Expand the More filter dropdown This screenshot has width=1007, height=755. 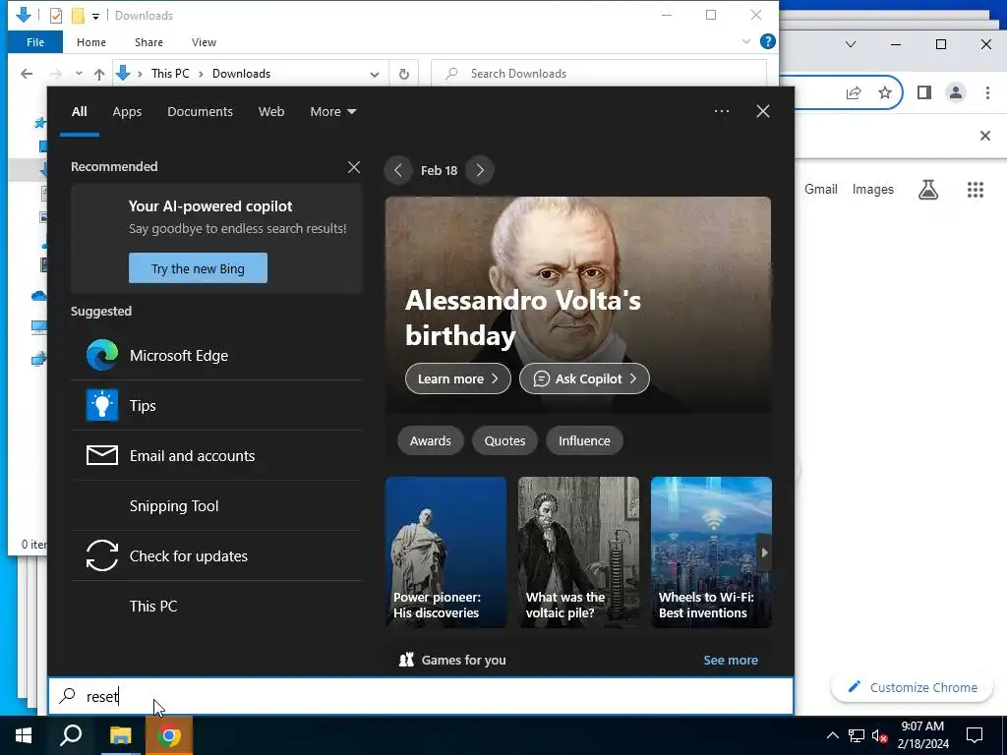(332, 112)
